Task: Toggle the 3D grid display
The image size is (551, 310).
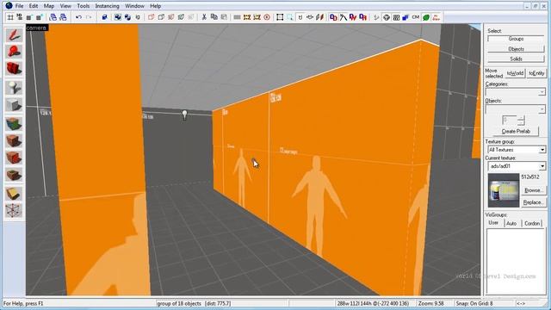Action: pyautogui.click(x=20, y=17)
